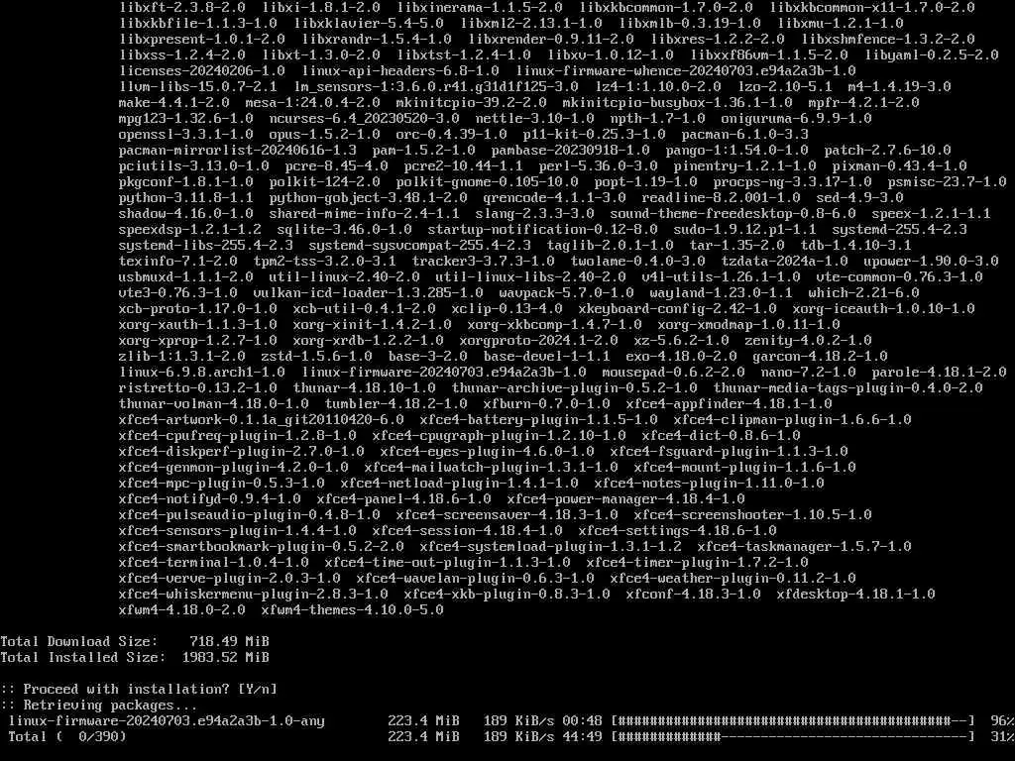Screen dimensions: 1015x761
Task: Click the pacman-6.1.0-3.3 package name
Action: click(745, 135)
